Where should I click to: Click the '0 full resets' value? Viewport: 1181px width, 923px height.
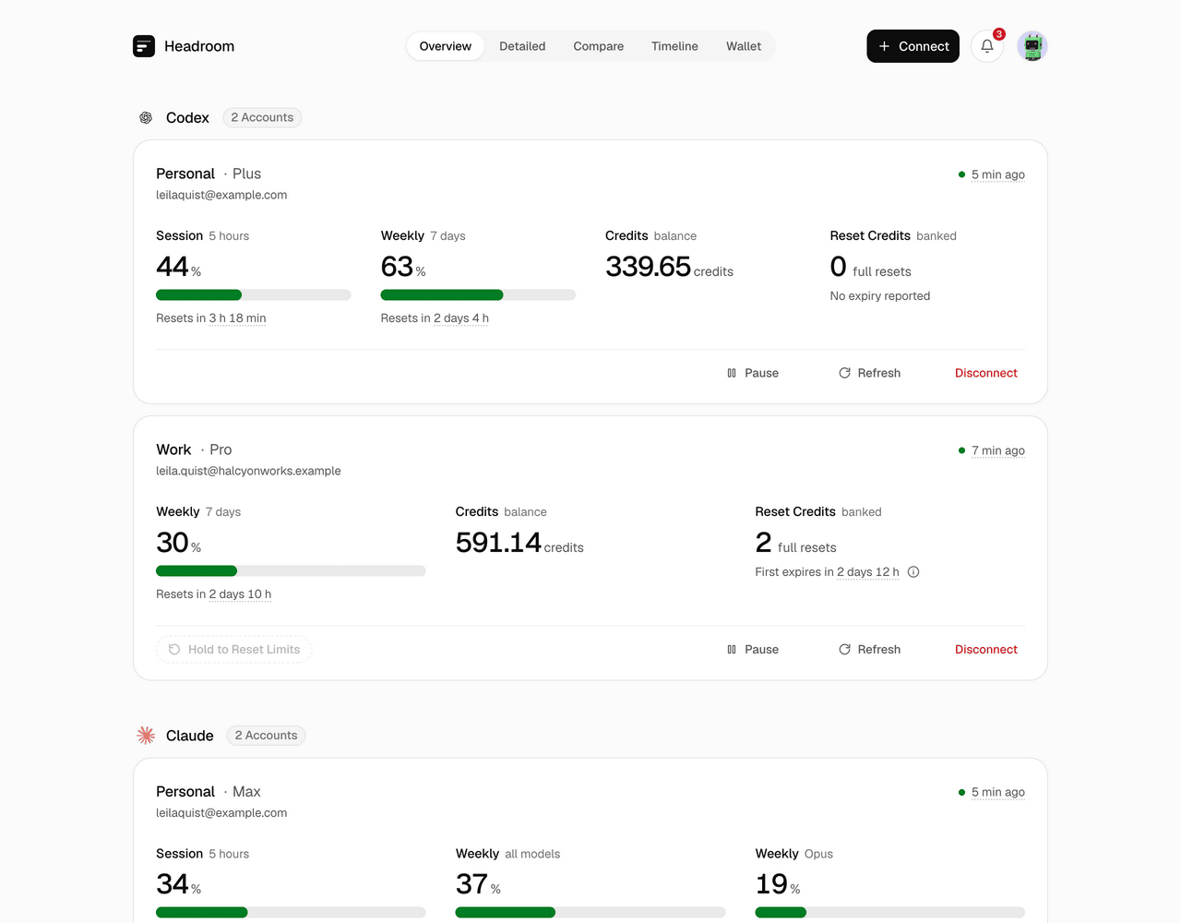coord(871,267)
